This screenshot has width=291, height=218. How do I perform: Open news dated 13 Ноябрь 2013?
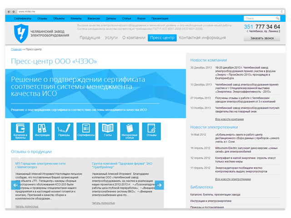point(247,110)
